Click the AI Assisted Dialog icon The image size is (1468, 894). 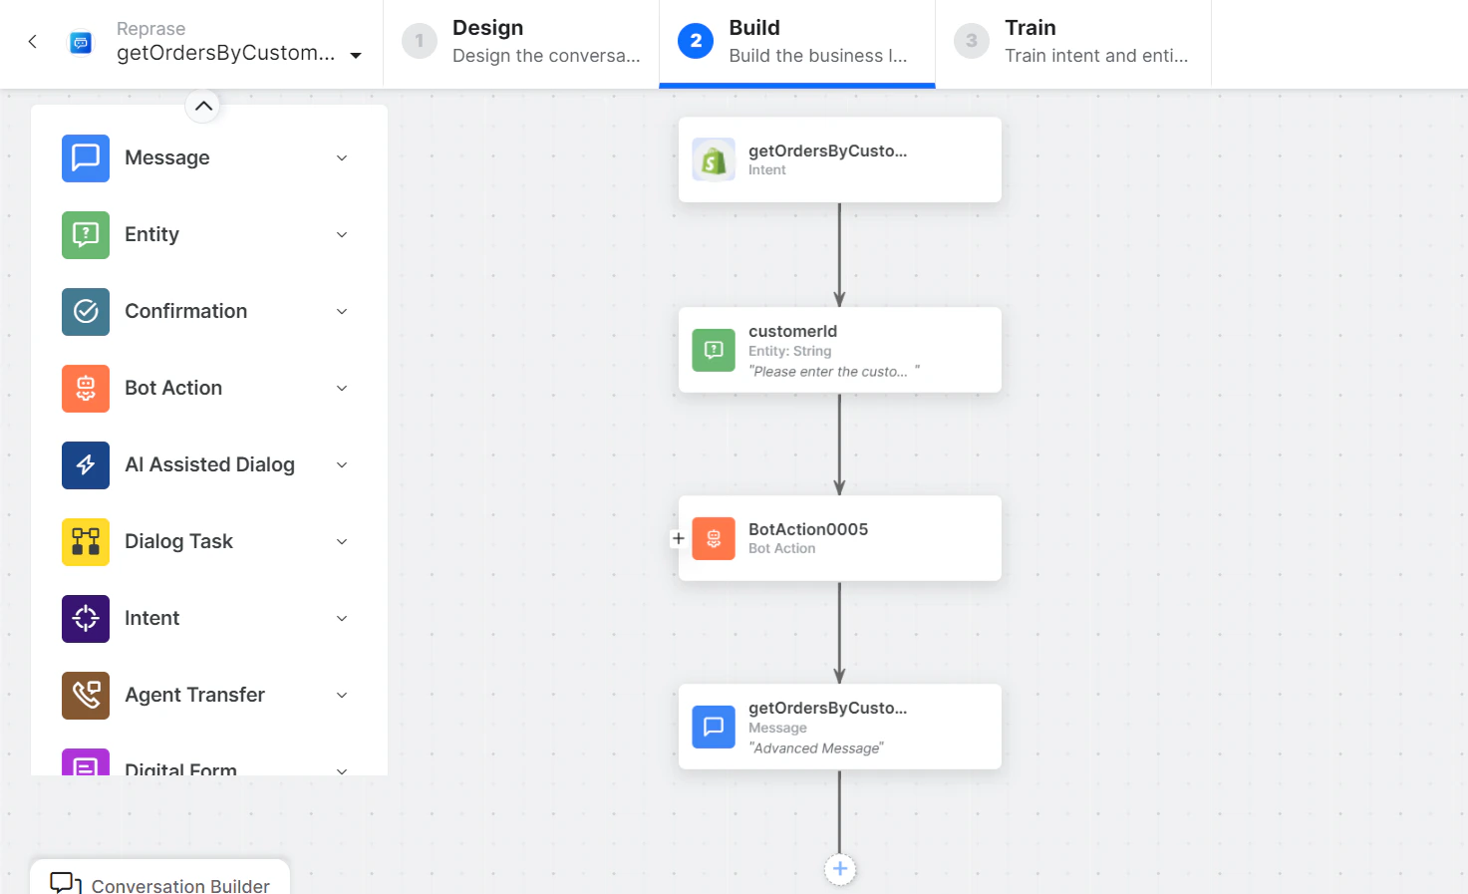(x=85, y=465)
